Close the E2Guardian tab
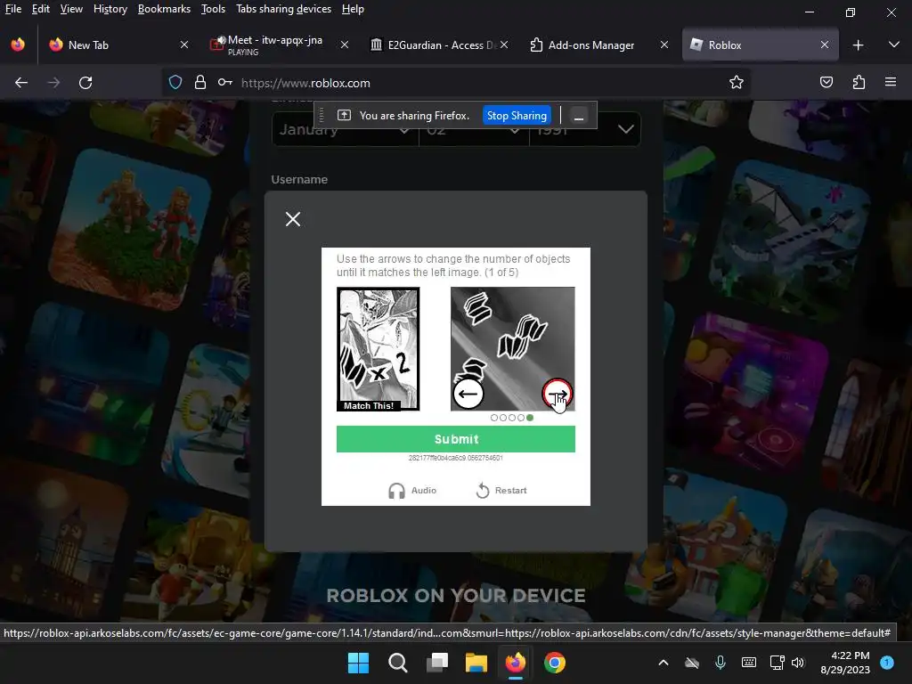The height and width of the screenshot is (684, 912). [x=504, y=45]
